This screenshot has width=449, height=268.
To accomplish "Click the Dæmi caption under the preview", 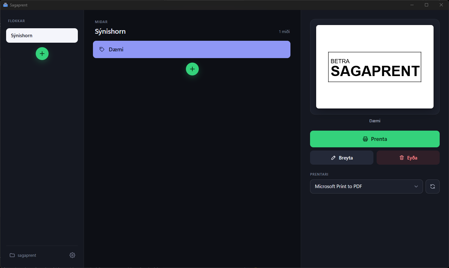I will point(375,121).
